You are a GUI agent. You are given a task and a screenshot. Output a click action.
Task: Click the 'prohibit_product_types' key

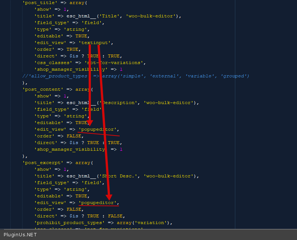[x=69, y=223]
